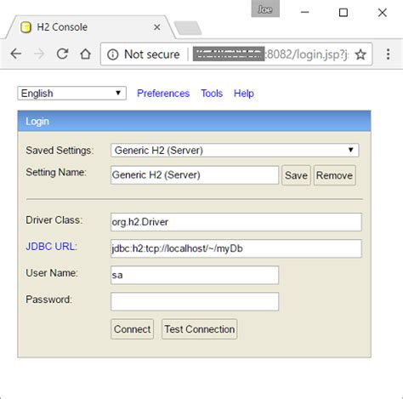Click the User Name field

[x=195, y=275]
